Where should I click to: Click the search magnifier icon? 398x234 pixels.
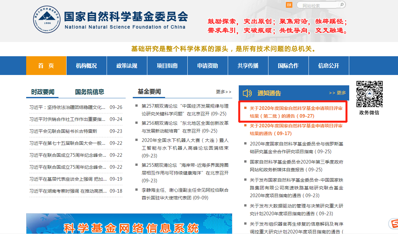click(x=341, y=5)
